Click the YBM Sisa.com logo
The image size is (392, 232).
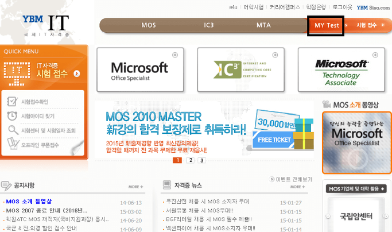pos(373,7)
